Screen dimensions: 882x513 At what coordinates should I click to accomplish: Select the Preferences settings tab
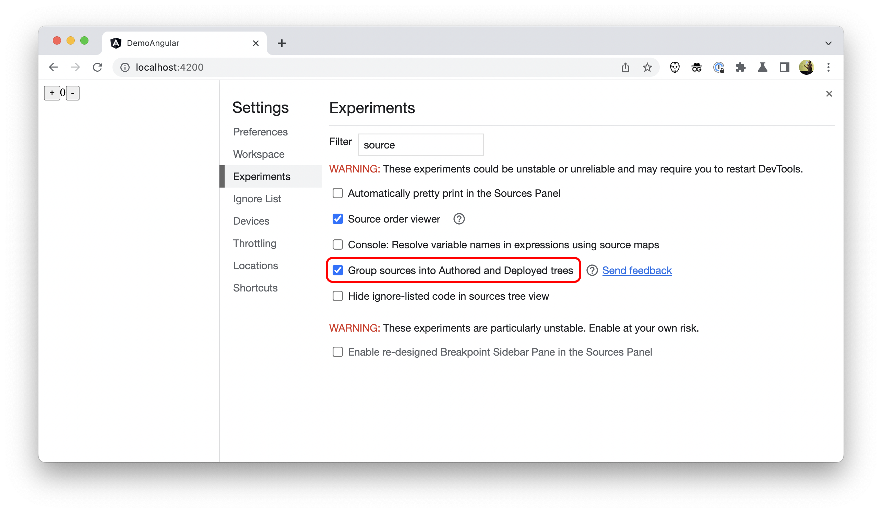tap(260, 131)
